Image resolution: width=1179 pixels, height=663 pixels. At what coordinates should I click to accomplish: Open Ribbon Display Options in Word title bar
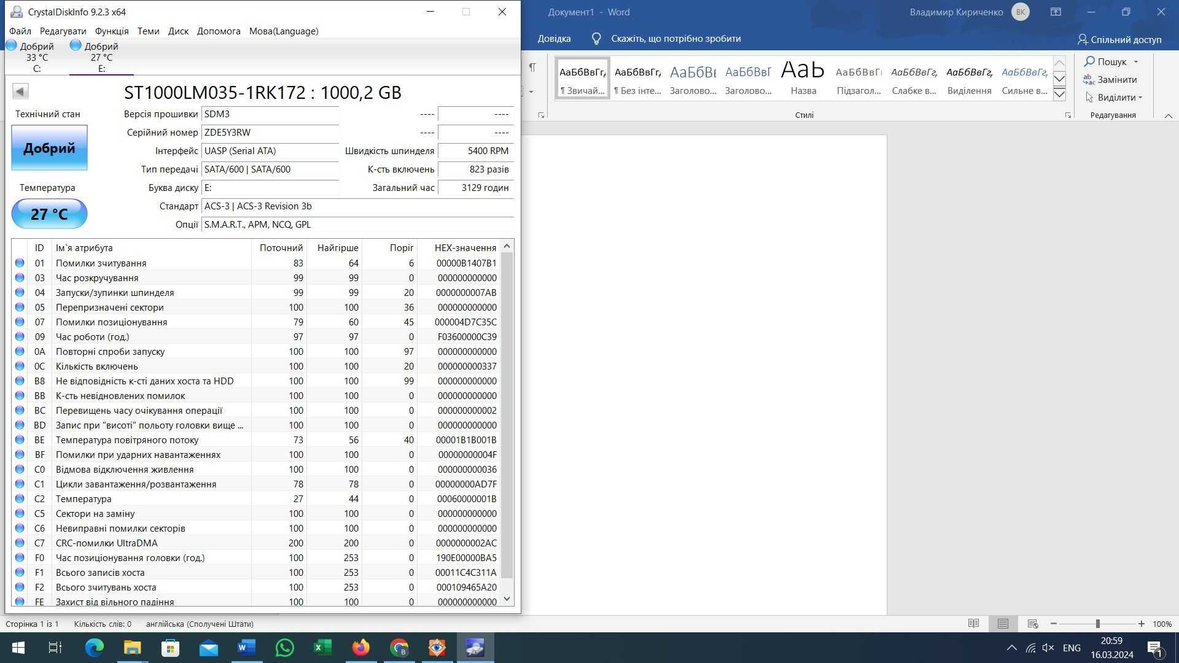click(x=1056, y=12)
